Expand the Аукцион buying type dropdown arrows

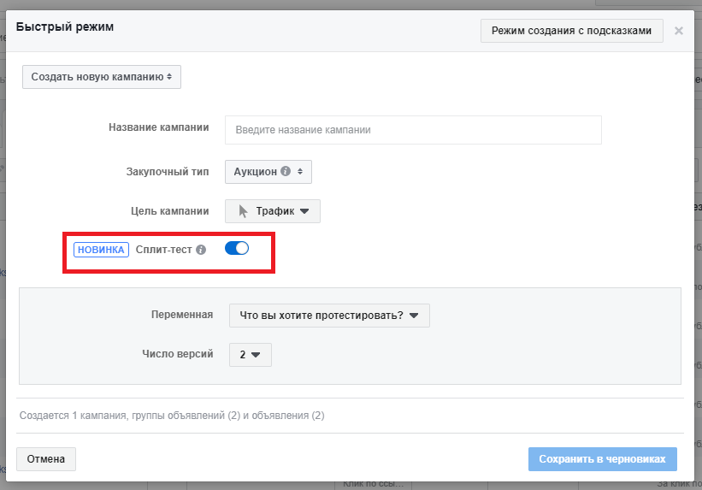[x=300, y=171]
